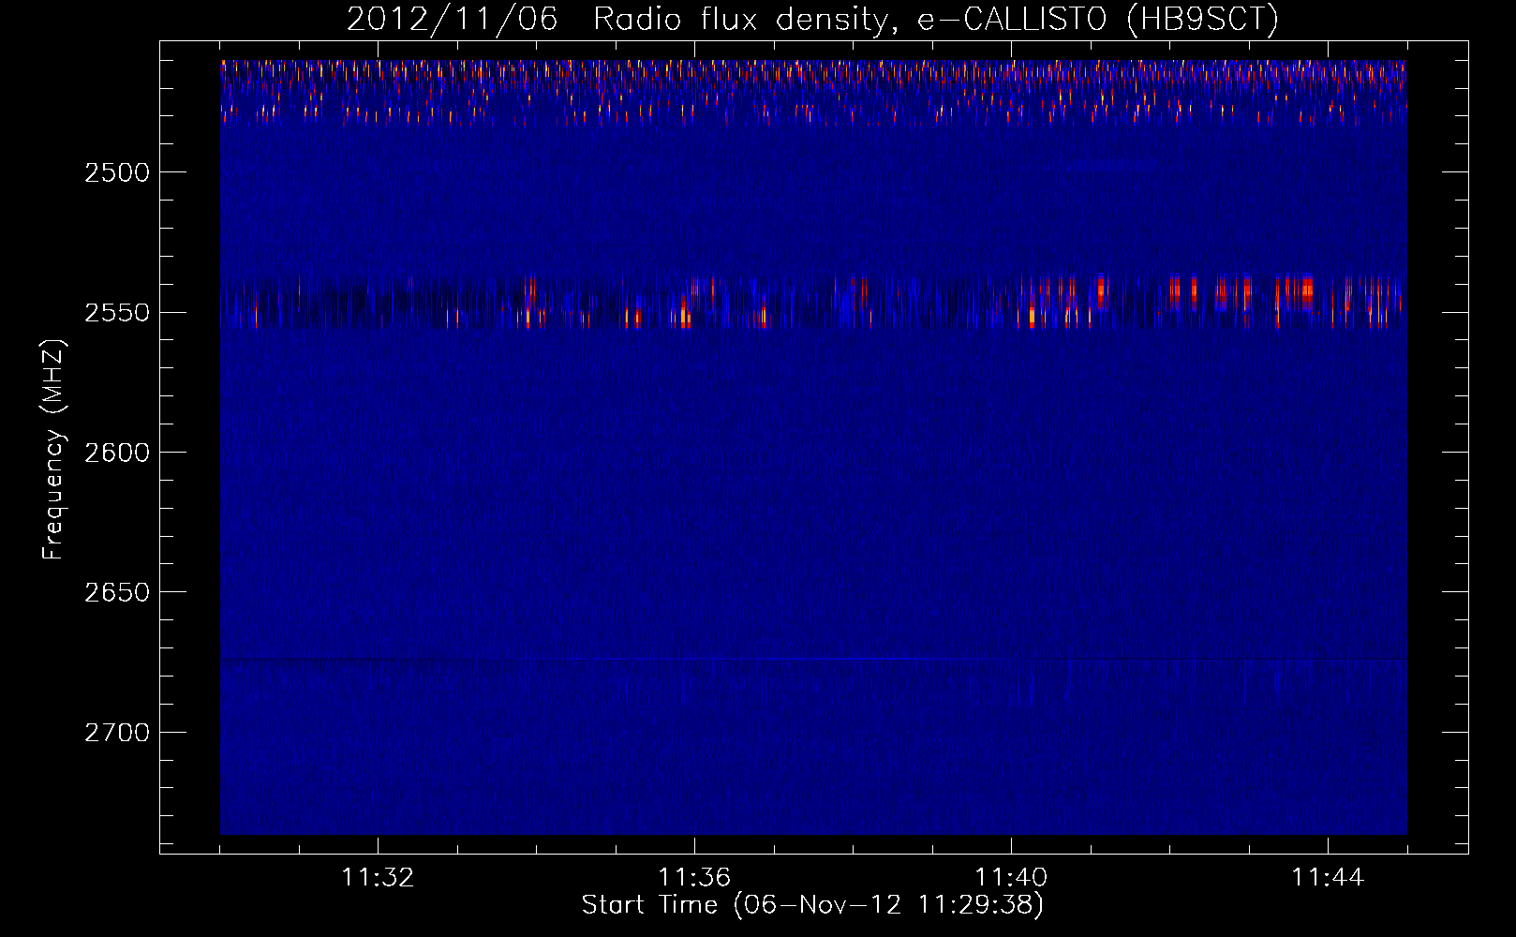Click the 2550 frequency tick label
This screenshot has height=937, width=1516.
pos(117,313)
